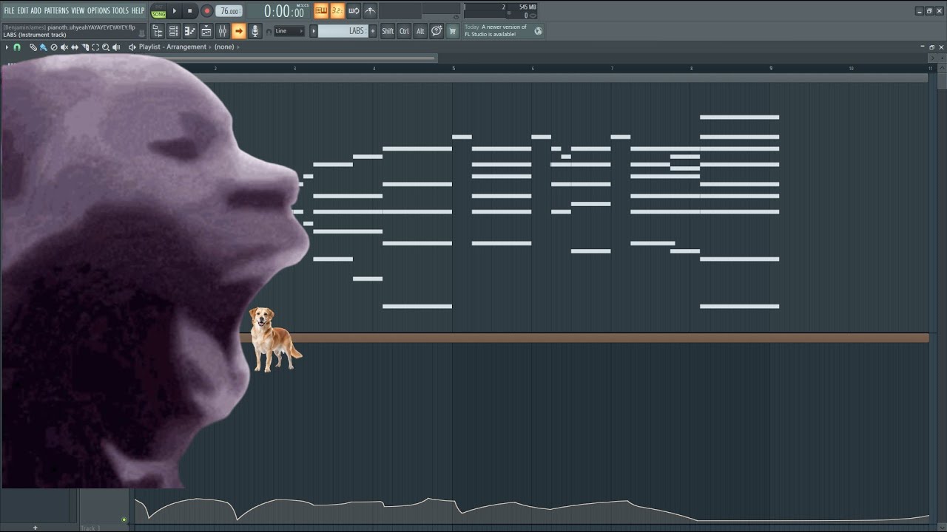Click the Play button in transport

click(175, 11)
